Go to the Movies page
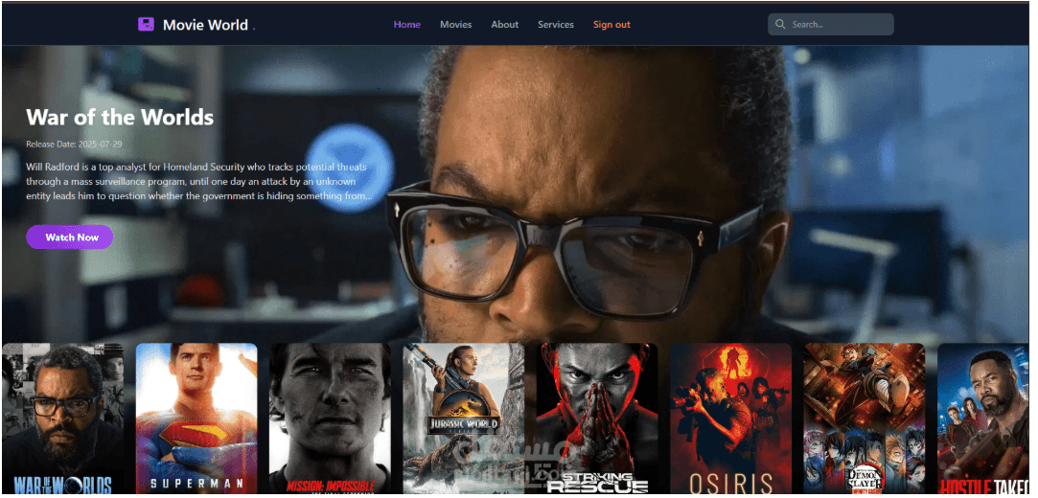Screen dimensions: 1038x498 [456, 25]
